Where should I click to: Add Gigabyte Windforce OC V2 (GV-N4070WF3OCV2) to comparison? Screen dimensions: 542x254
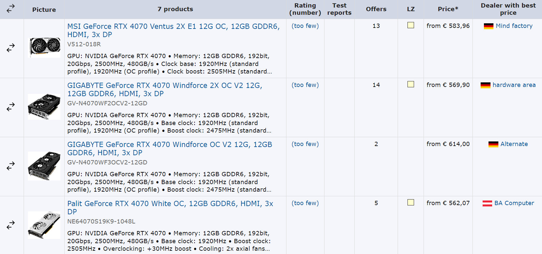(x=11, y=166)
